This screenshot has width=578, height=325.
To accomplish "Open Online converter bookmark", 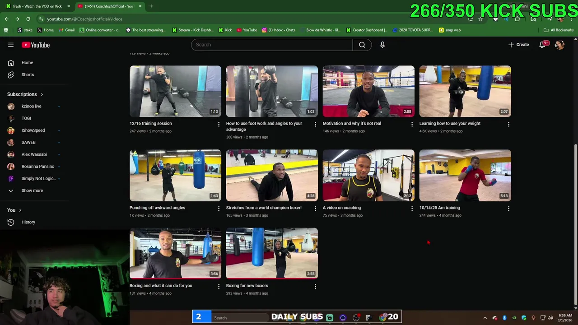I will (x=100, y=30).
